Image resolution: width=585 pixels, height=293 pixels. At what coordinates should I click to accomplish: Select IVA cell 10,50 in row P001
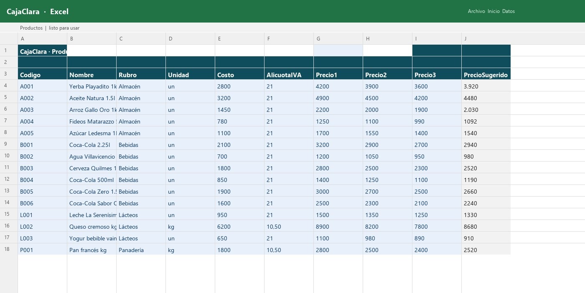(x=289, y=249)
